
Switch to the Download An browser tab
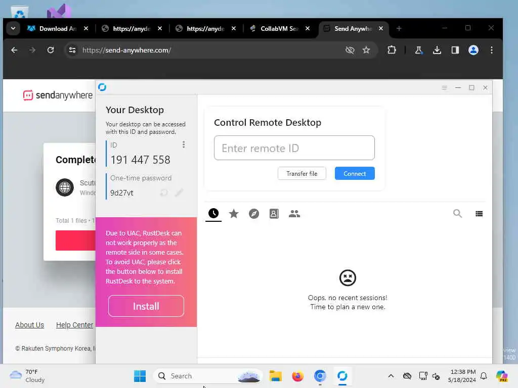pos(58,29)
